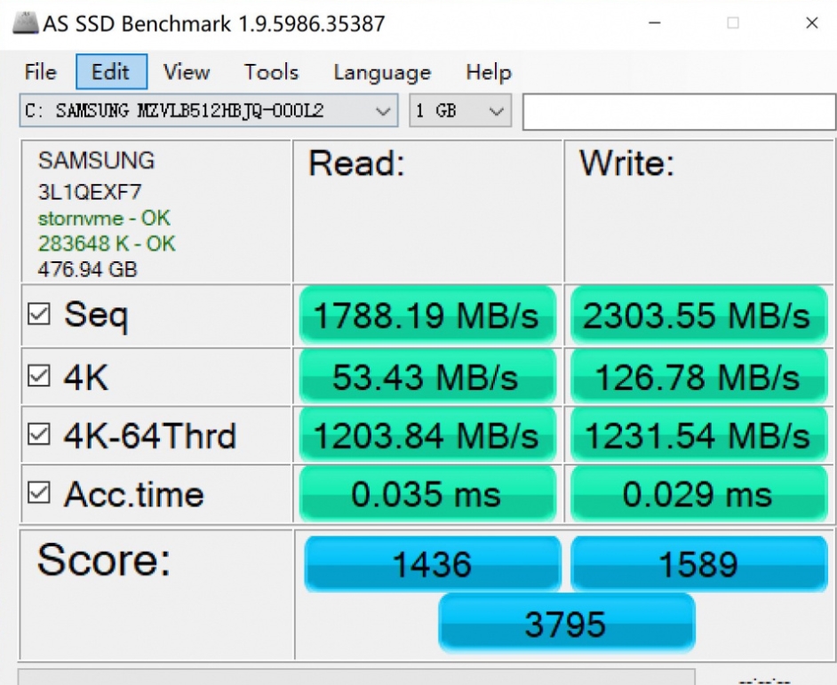Click the 4K read result 53.43 MB/s
Image resolution: width=837 pixels, height=685 pixels.
pyautogui.click(x=427, y=377)
